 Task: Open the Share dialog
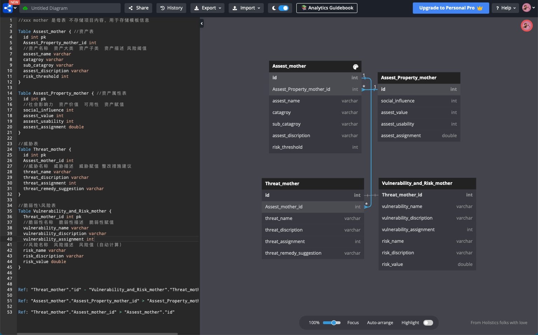(139, 8)
